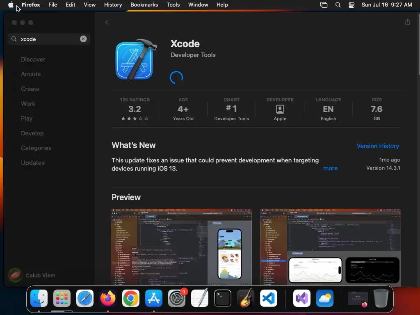Select Develop in the sidebar
This screenshot has width=420, height=315.
pos(32,133)
